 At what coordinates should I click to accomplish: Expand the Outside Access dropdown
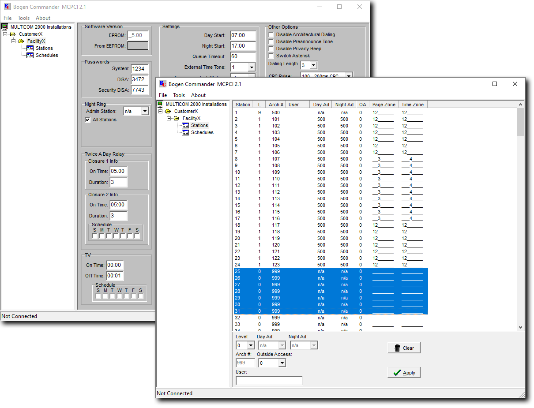[282, 363]
